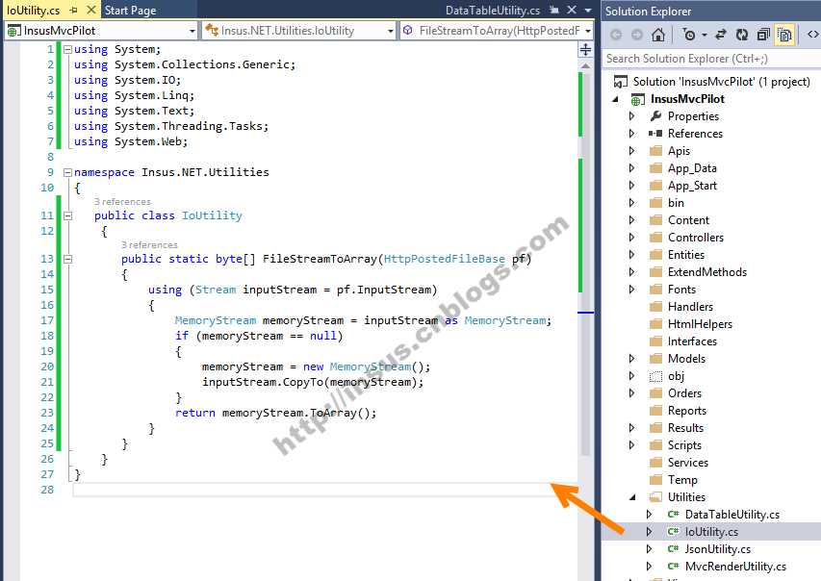Expand the Controllers folder
This screenshot has height=581, width=821.
(x=632, y=237)
